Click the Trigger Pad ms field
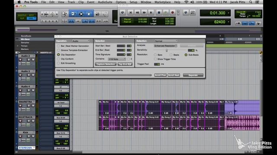This screenshot has height=155, width=277. [157, 64]
